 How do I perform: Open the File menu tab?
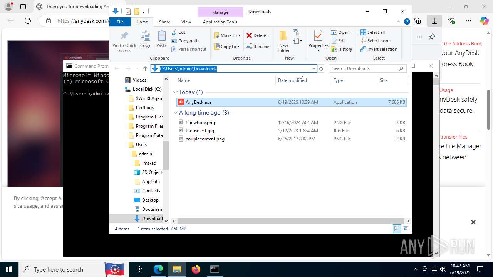(x=120, y=22)
